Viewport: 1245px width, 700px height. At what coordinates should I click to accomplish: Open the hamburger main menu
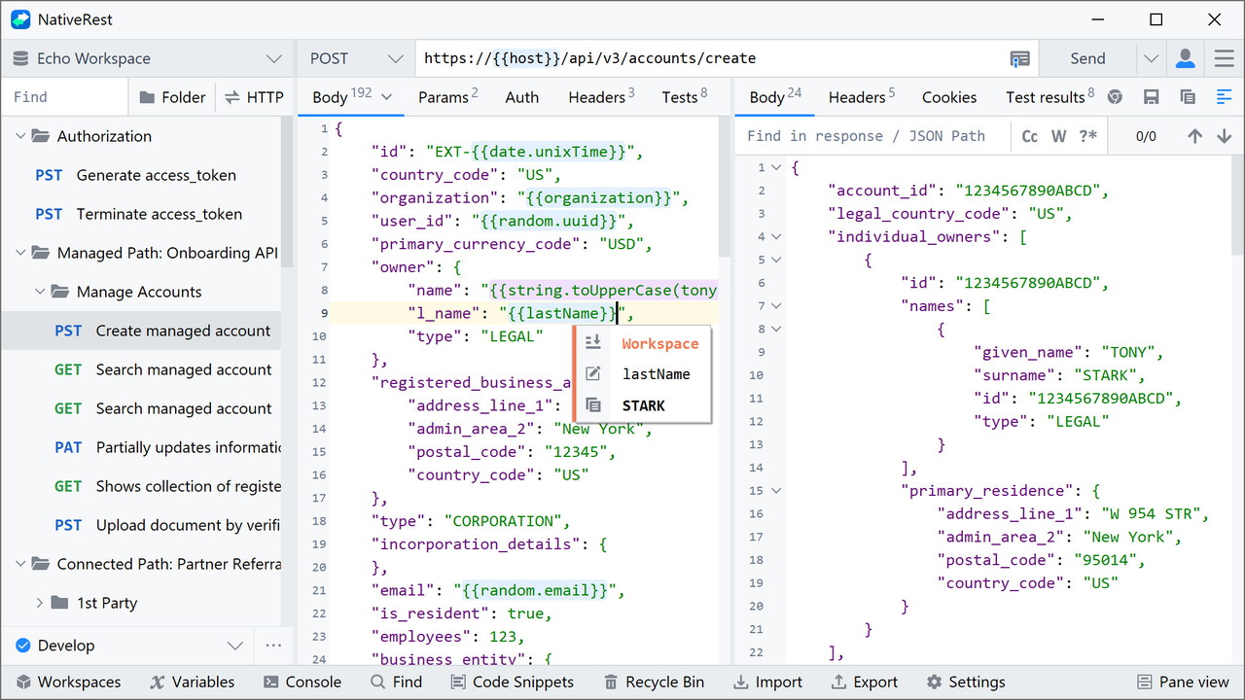tap(1224, 58)
